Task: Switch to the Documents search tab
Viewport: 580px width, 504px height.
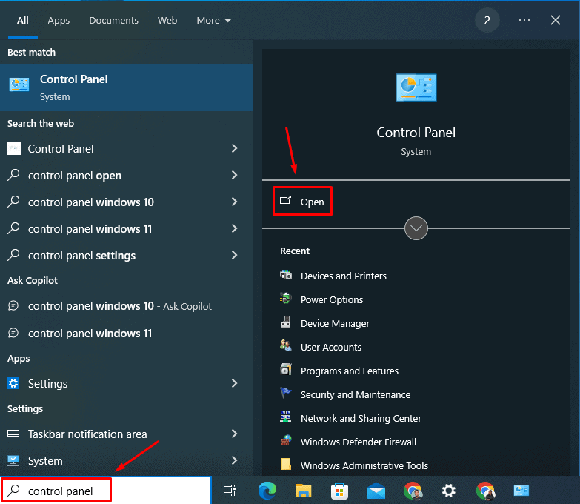Action: tap(113, 21)
